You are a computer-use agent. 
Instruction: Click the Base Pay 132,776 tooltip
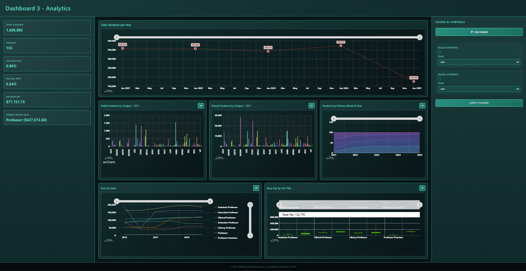pos(349,215)
